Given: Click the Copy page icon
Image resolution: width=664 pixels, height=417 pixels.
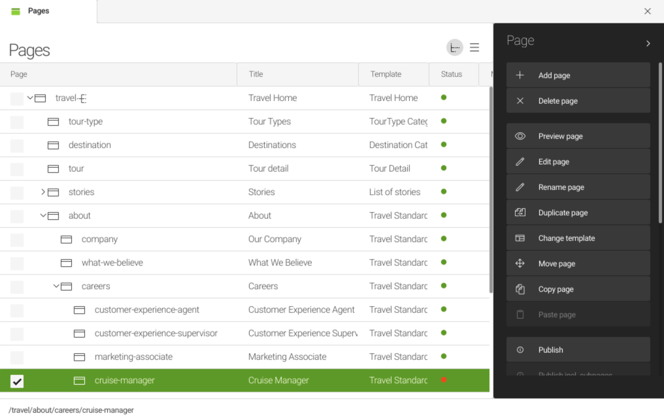Looking at the screenshot, I should pyautogui.click(x=520, y=289).
